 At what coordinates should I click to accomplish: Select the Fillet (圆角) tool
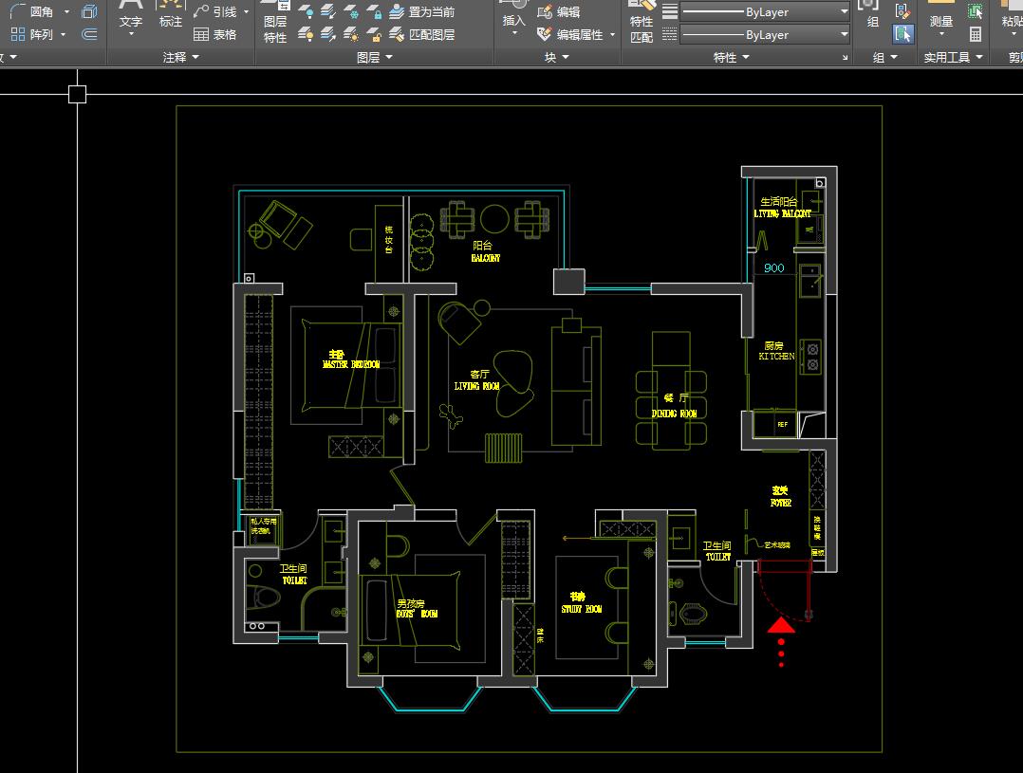tap(31, 11)
